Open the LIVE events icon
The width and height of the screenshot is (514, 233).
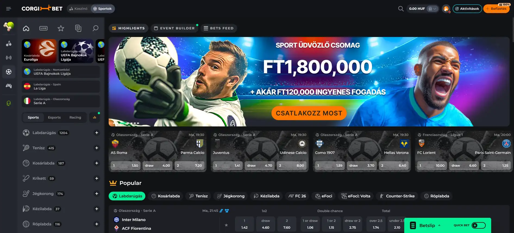43,28
